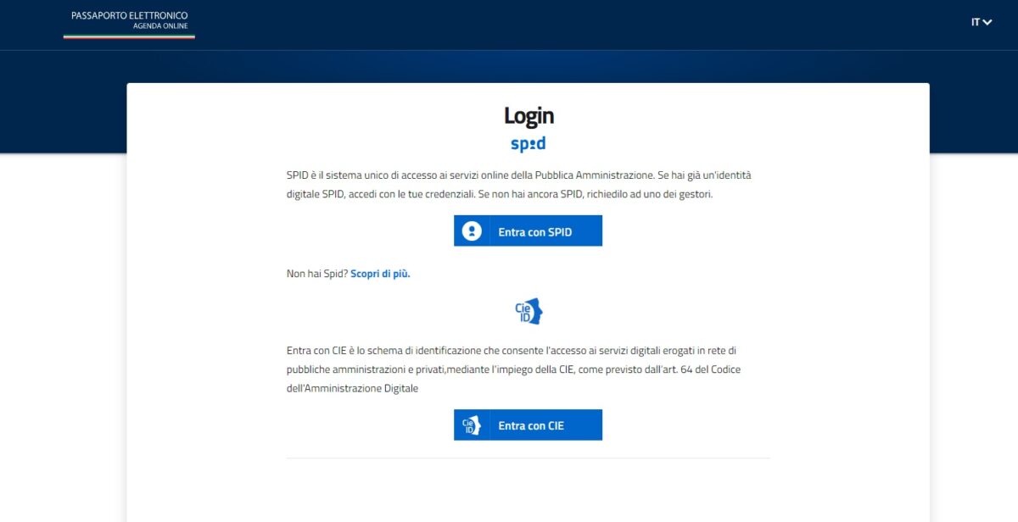
Task: Click the person icon on SPID button
Action: coord(472,231)
